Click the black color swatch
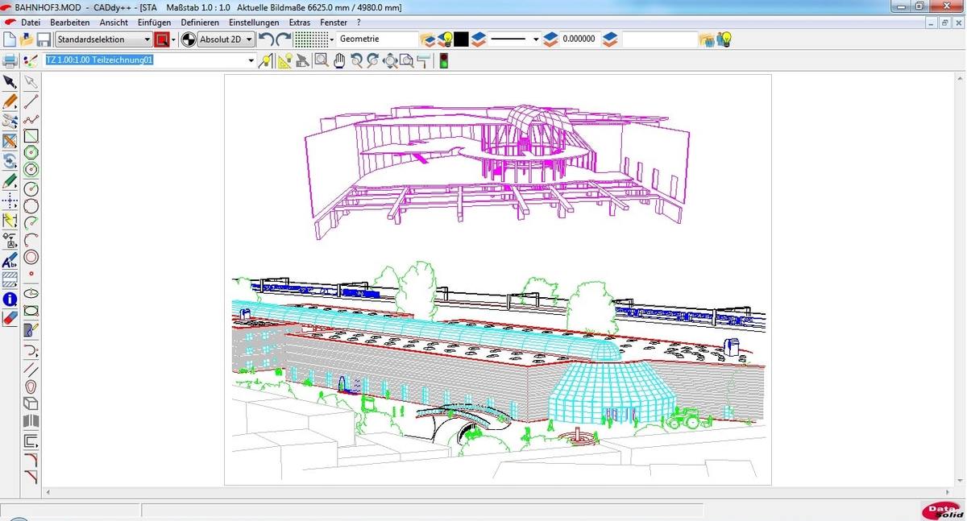The height and width of the screenshot is (521, 967). pyautogui.click(x=461, y=39)
